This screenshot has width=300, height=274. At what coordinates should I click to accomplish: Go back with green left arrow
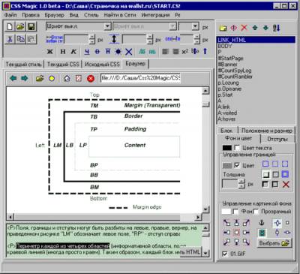13,78
